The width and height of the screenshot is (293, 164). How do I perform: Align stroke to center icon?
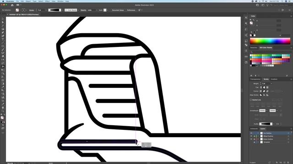261,95
